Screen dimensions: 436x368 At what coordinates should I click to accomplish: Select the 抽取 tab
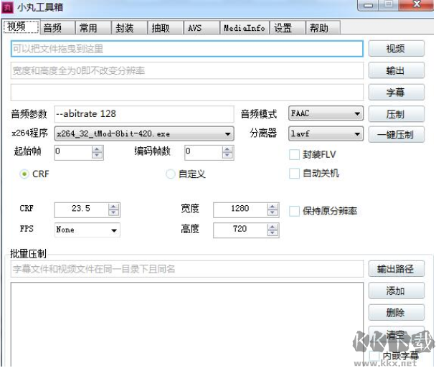pyautogui.click(x=166, y=28)
